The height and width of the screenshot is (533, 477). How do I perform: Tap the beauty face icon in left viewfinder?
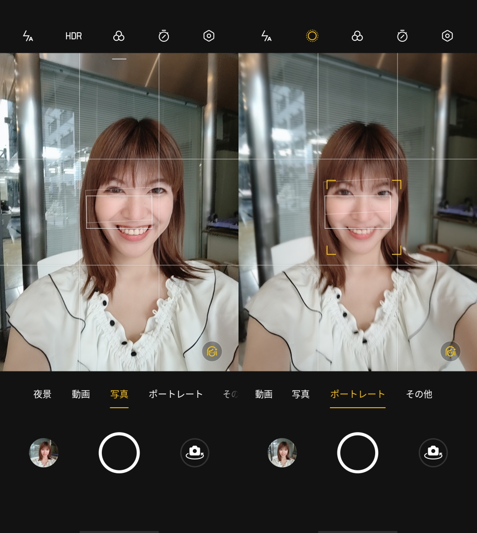(x=212, y=351)
